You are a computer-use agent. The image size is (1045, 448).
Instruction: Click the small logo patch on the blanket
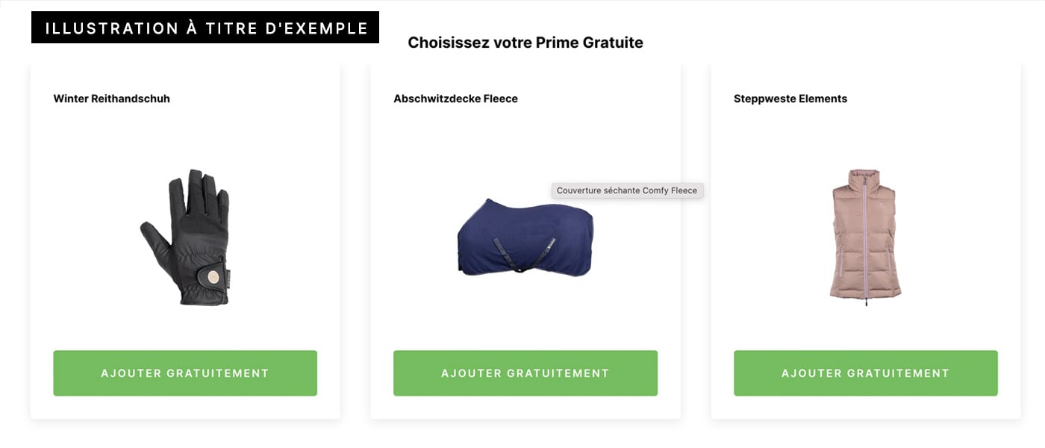click(x=551, y=243)
